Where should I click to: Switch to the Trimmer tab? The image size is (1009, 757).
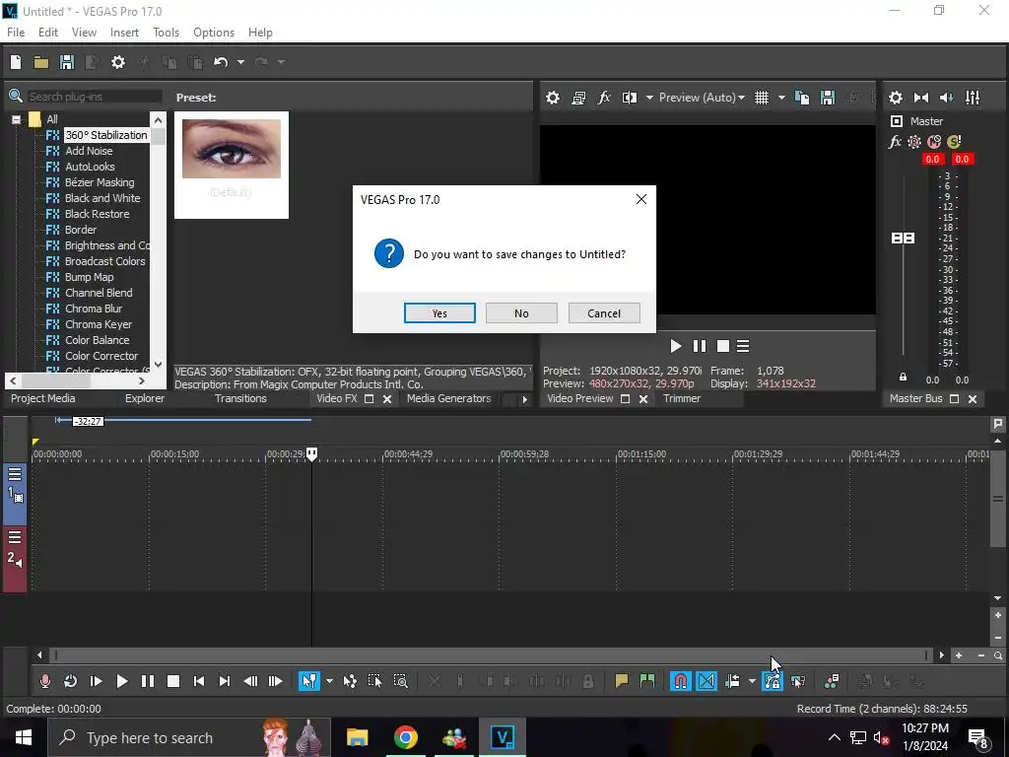point(682,398)
